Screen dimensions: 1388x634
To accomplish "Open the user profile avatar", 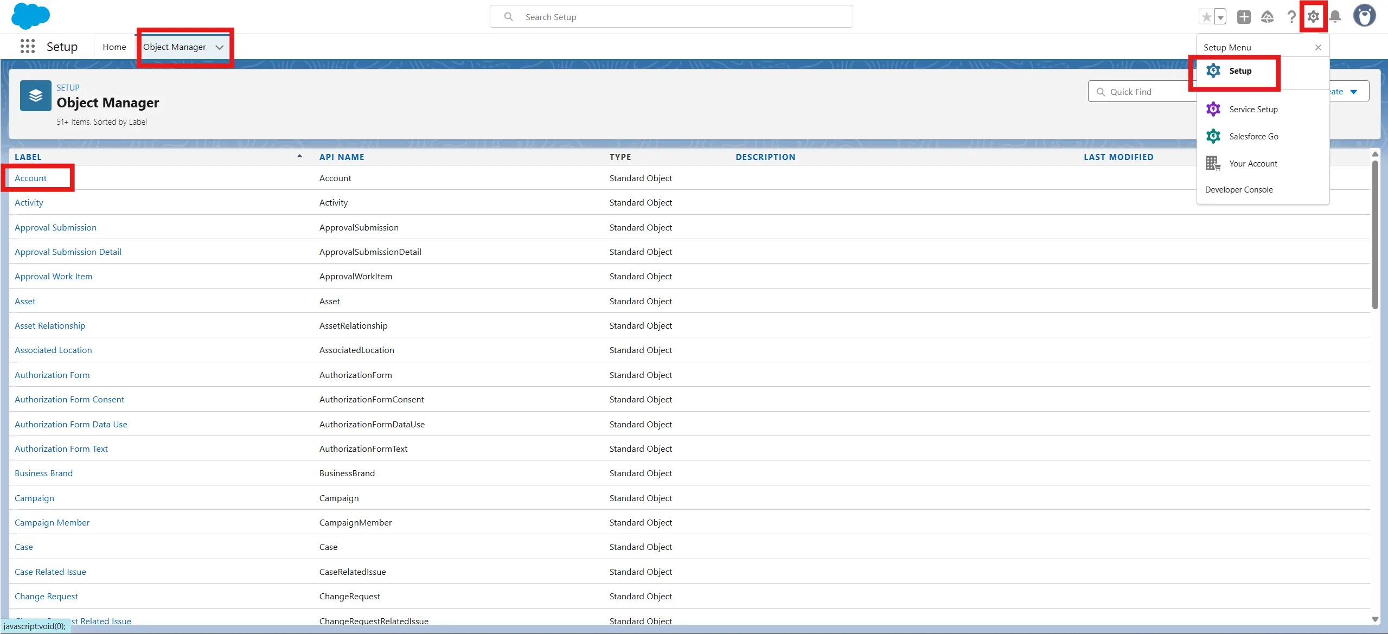I will [x=1364, y=16].
